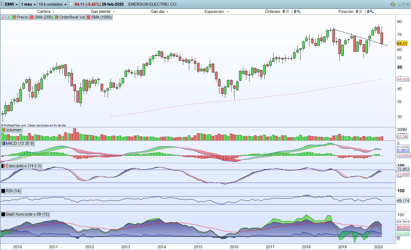Image resolution: width=411 pixels, height=250 pixels.
Task: Click the date 28-feb-2020 in header
Action: (x=113, y=4)
